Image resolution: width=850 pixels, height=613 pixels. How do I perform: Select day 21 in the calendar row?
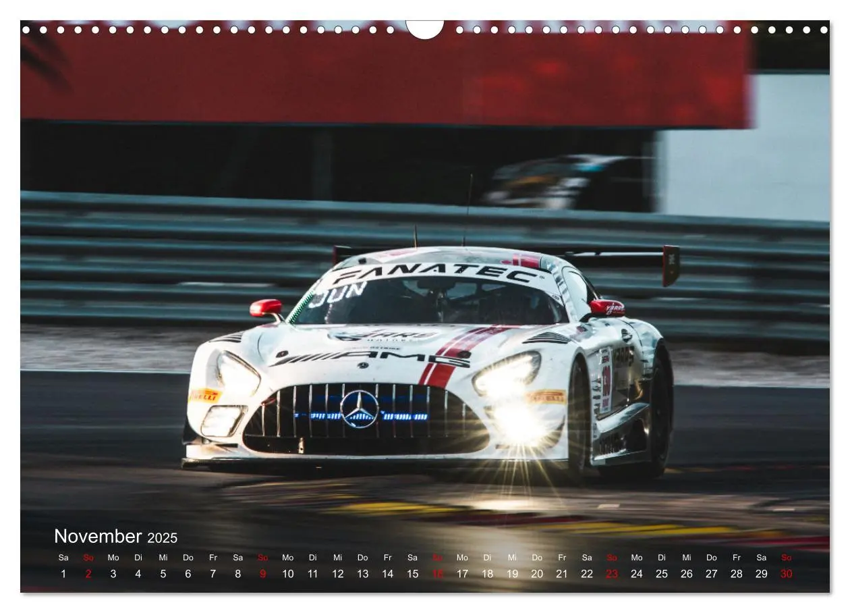(x=562, y=574)
